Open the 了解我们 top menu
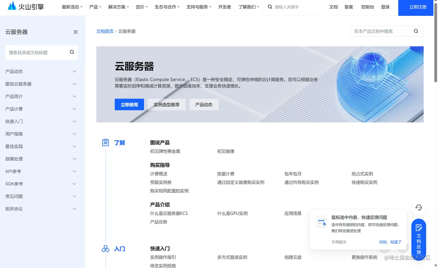The width and height of the screenshot is (438, 268). (249, 7)
